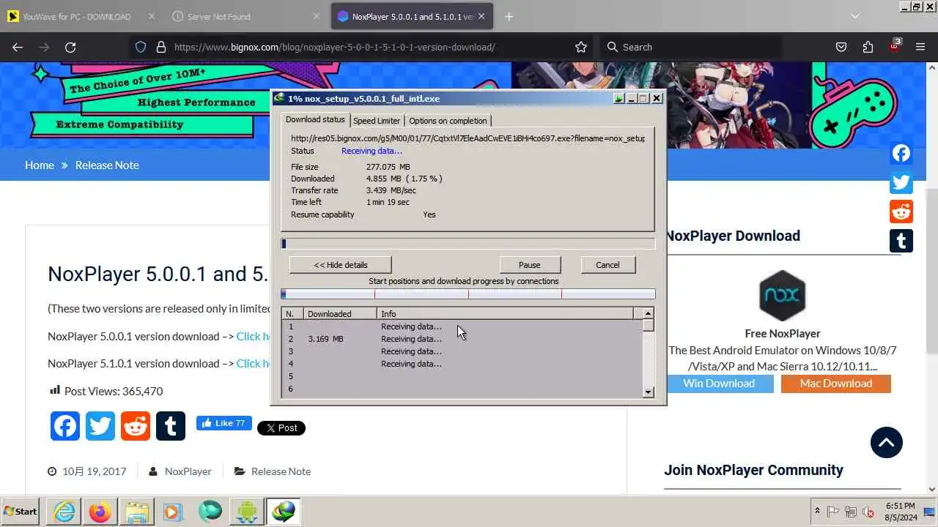This screenshot has width=938, height=527.
Task: Click the muted volume tray icon
Action: (869, 512)
